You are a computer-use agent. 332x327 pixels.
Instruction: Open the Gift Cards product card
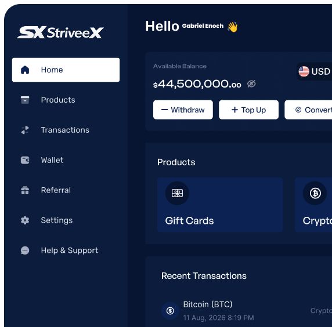220,205
